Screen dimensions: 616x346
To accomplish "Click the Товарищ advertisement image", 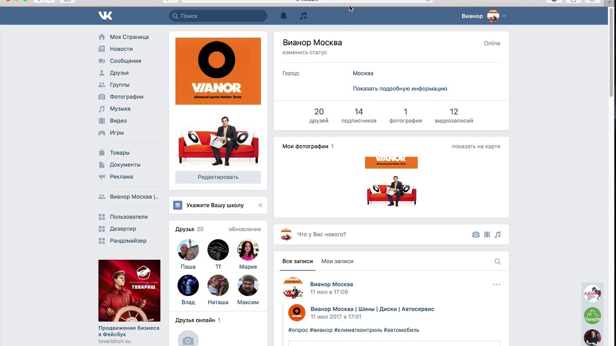I will click(x=129, y=291).
